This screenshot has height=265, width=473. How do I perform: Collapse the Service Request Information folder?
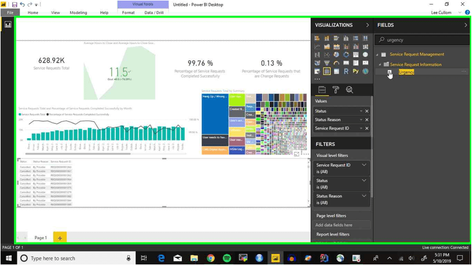380,65
